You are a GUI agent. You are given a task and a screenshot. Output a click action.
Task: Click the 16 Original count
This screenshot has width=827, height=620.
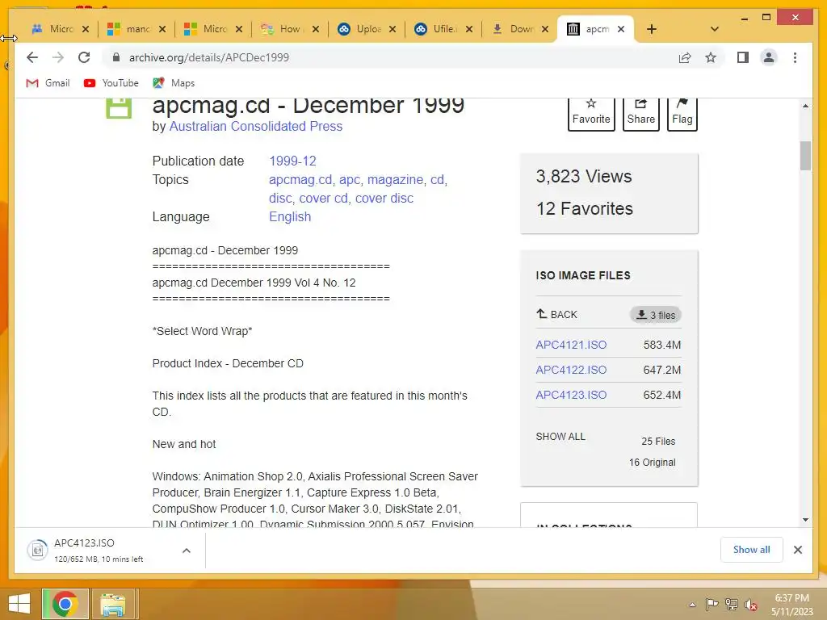tap(652, 463)
